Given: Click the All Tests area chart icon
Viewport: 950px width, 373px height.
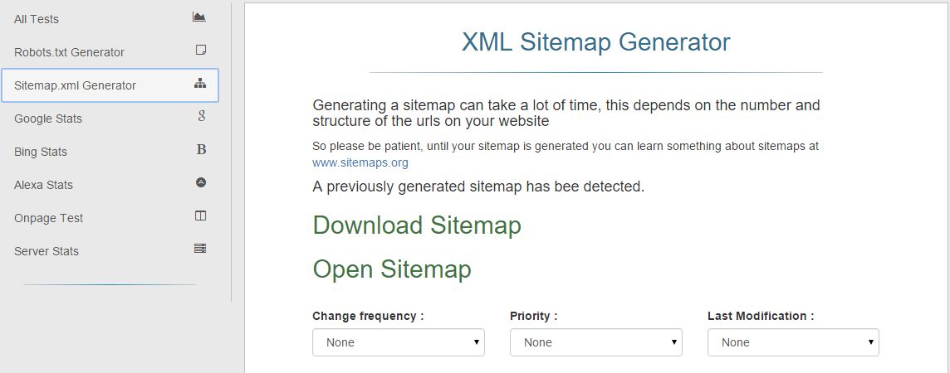Looking at the screenshot, I should point(199,17).
